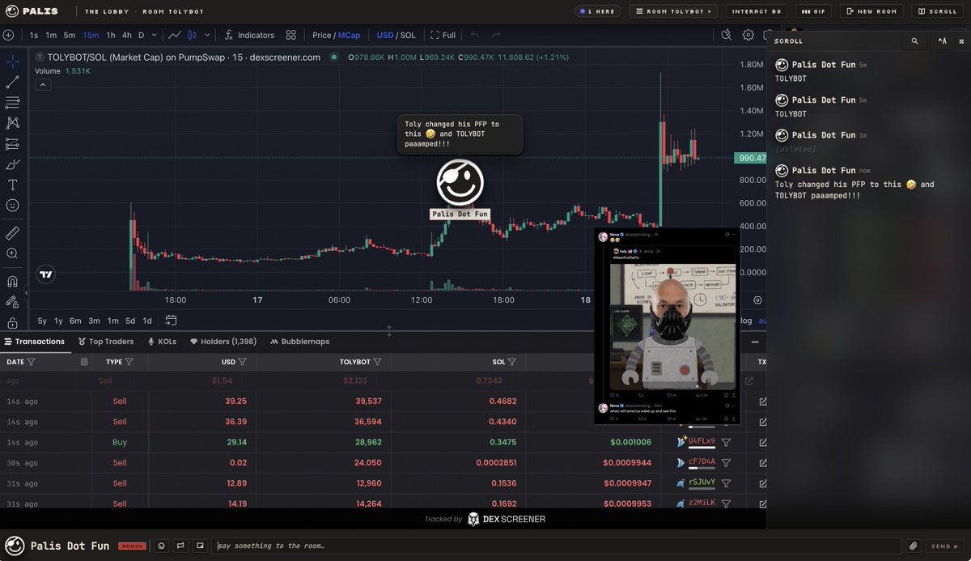Open the Indicators menu
The width and height of the screenshot is (971, 561).
(x=249, y=35)
